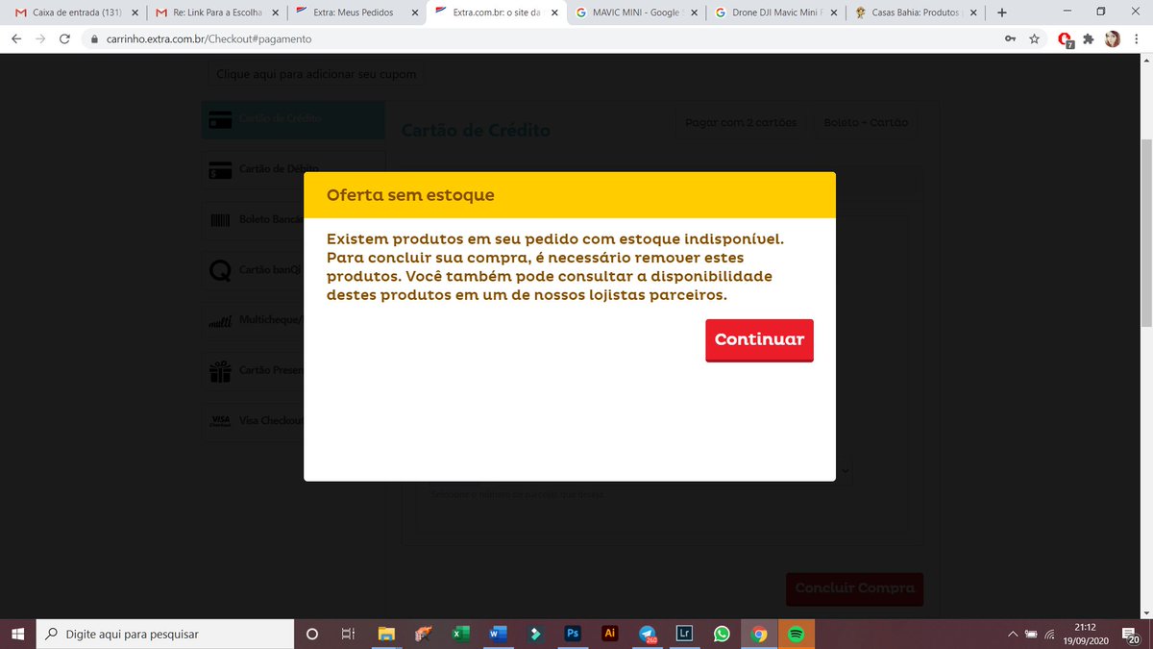The image size is (1153, 649).
Task: Show hidden system tray icons
Action: [x=1014, y=635]
